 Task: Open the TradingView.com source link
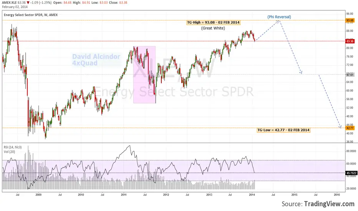tap(329, 204)
